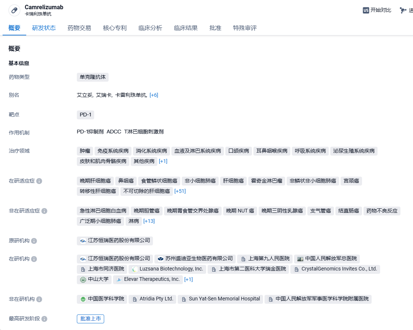Switch to the 概要 tab
413x330 pixels.
tap(14, 28)
